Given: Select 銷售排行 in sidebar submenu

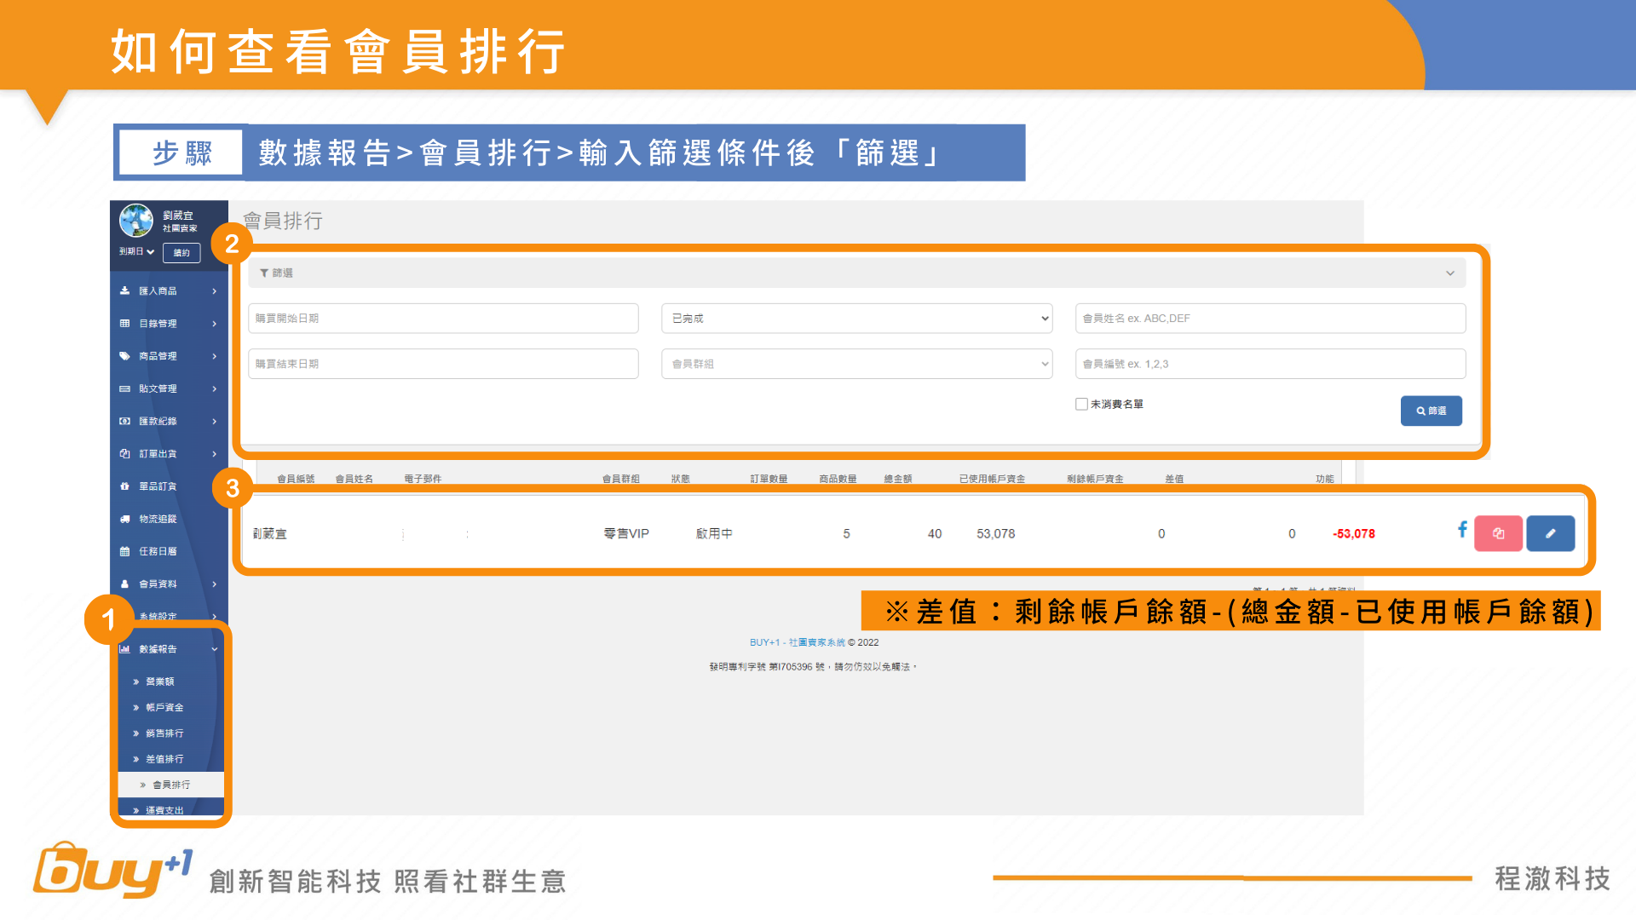Looking at the screenshot, I should click(x=164, y=733).
